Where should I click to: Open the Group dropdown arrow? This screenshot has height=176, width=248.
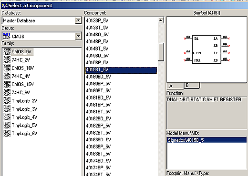tap(78, 36)
